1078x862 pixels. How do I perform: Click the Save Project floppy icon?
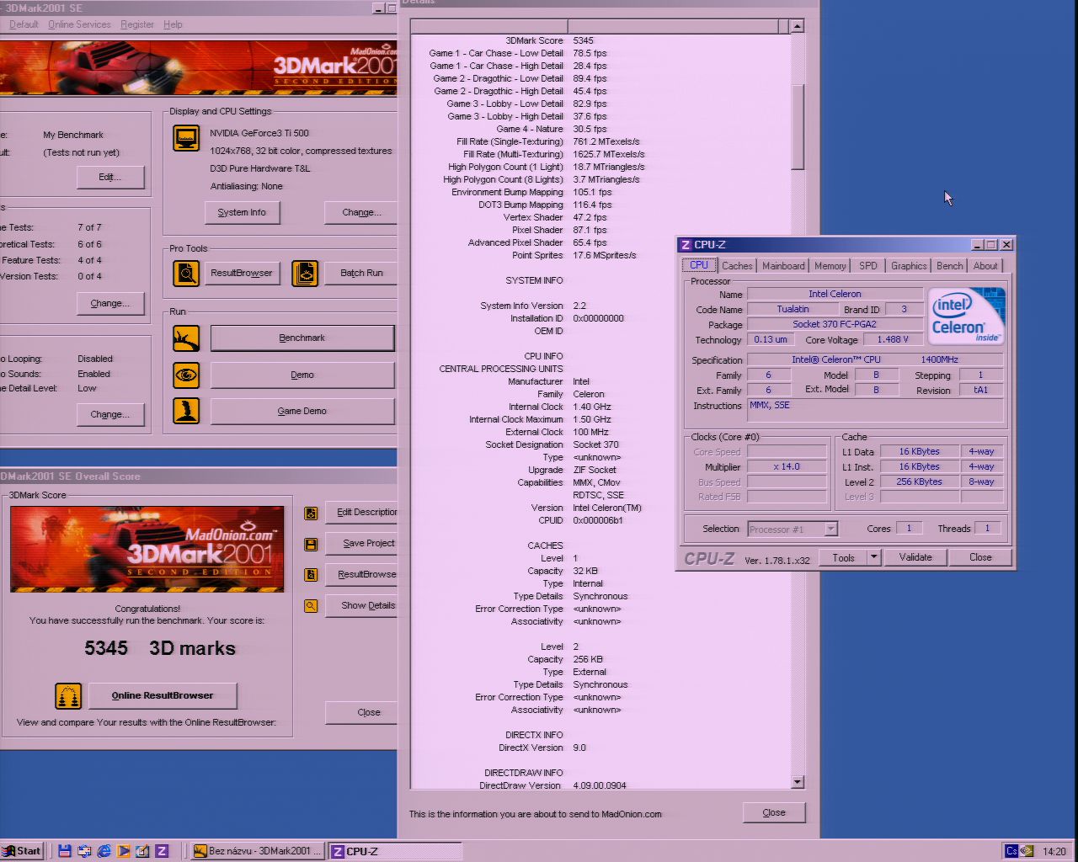coord(311,544)
